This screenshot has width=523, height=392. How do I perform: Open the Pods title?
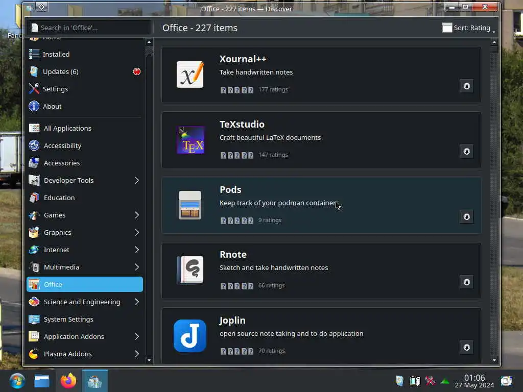[x=230, y=190]
